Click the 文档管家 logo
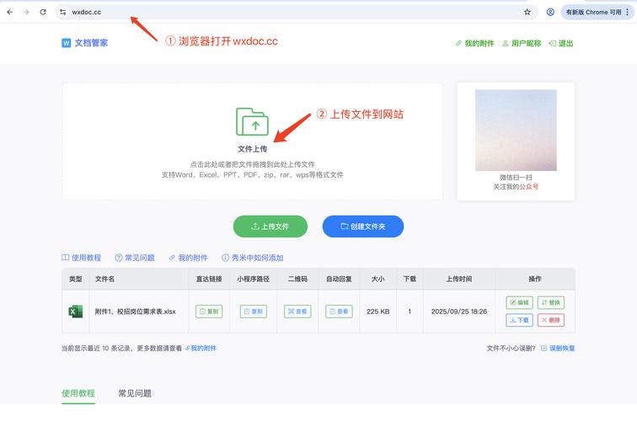 pos(84,43)
